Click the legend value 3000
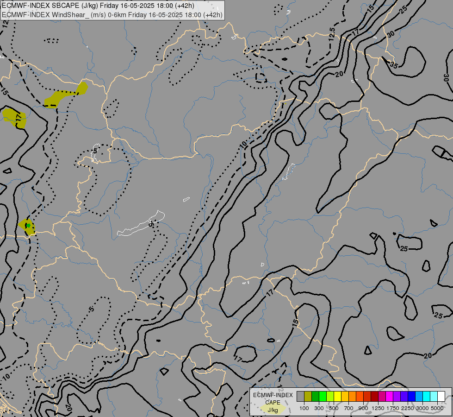The width and height of the screenshot is (453, 417). point(422,408)
